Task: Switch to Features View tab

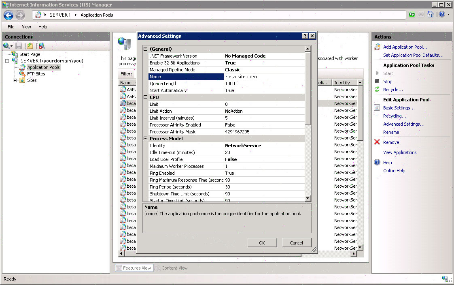Action: (x=134, y=268)
